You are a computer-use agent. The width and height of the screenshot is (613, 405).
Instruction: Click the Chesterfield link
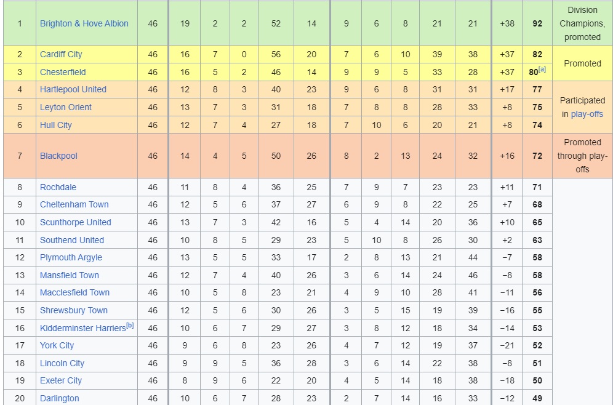tap(63, 72)
